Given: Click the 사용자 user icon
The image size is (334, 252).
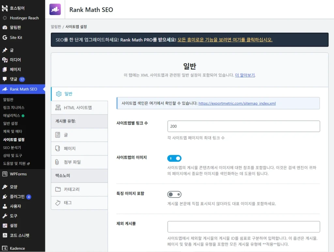Looking at the screenshot, I should [5, 206].
